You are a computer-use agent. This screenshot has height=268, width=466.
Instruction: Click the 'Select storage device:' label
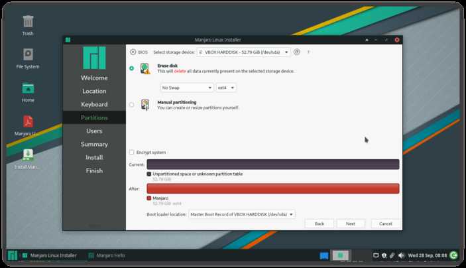click(x=174, y=52)
